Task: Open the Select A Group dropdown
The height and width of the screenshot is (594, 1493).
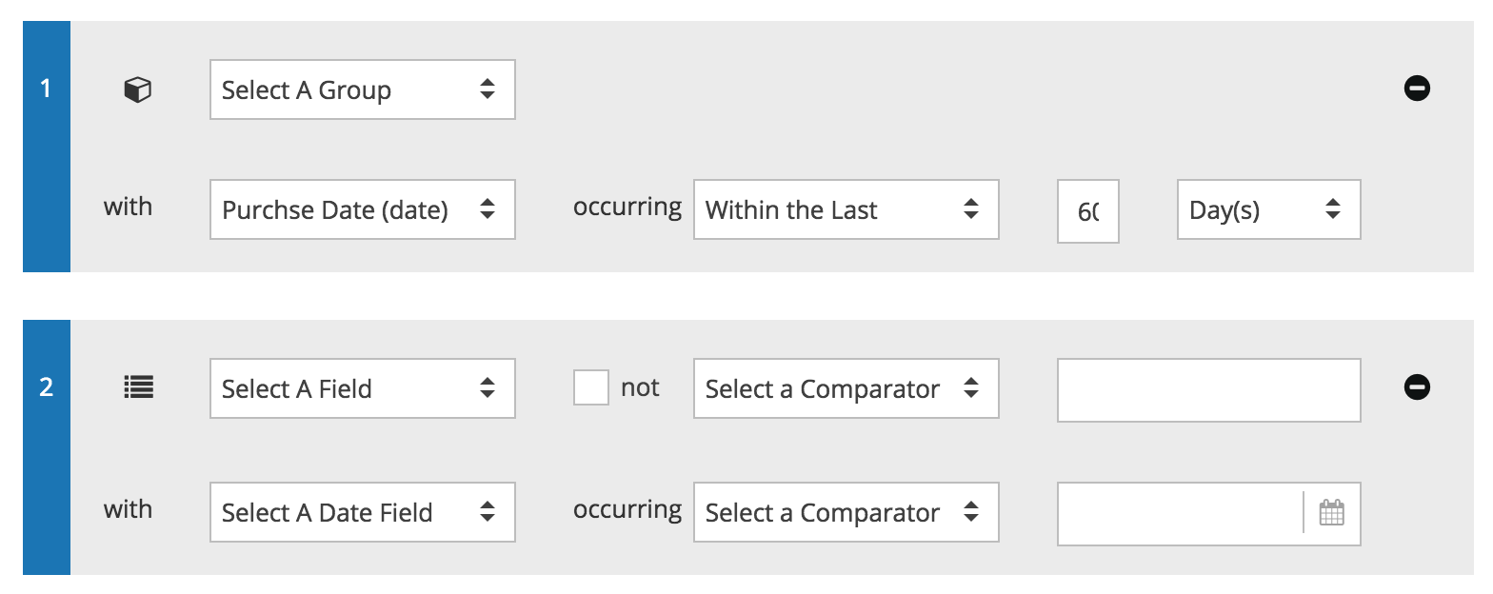Action: (362, 90)
